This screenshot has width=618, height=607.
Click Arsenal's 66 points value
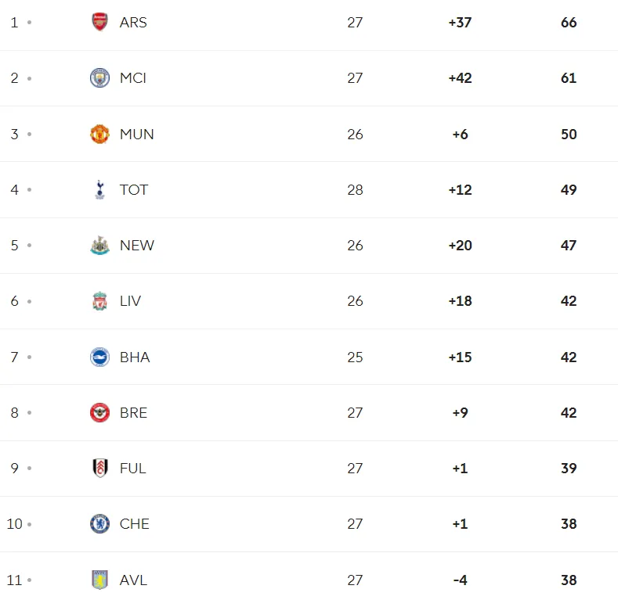[x=569, y=23]
